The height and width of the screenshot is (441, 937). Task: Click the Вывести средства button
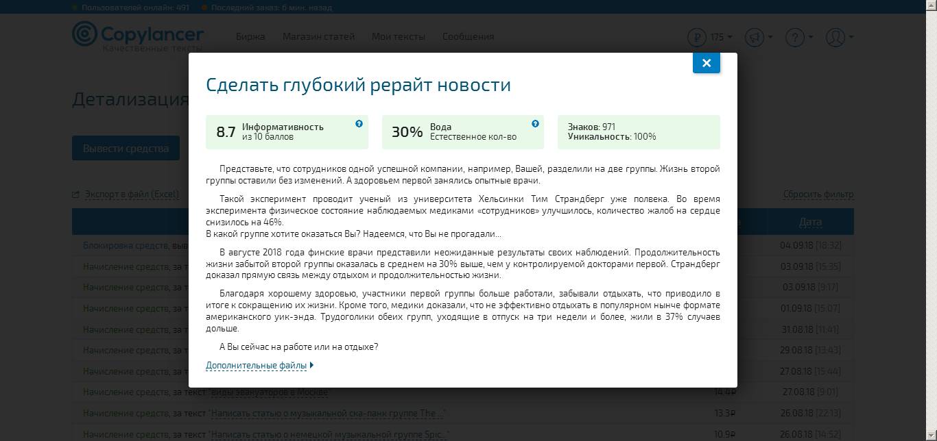coord(126,148)
